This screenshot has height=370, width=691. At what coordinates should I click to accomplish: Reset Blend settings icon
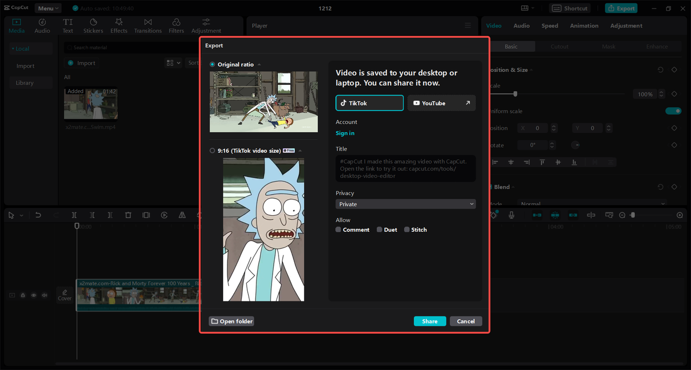pos(660,187)
